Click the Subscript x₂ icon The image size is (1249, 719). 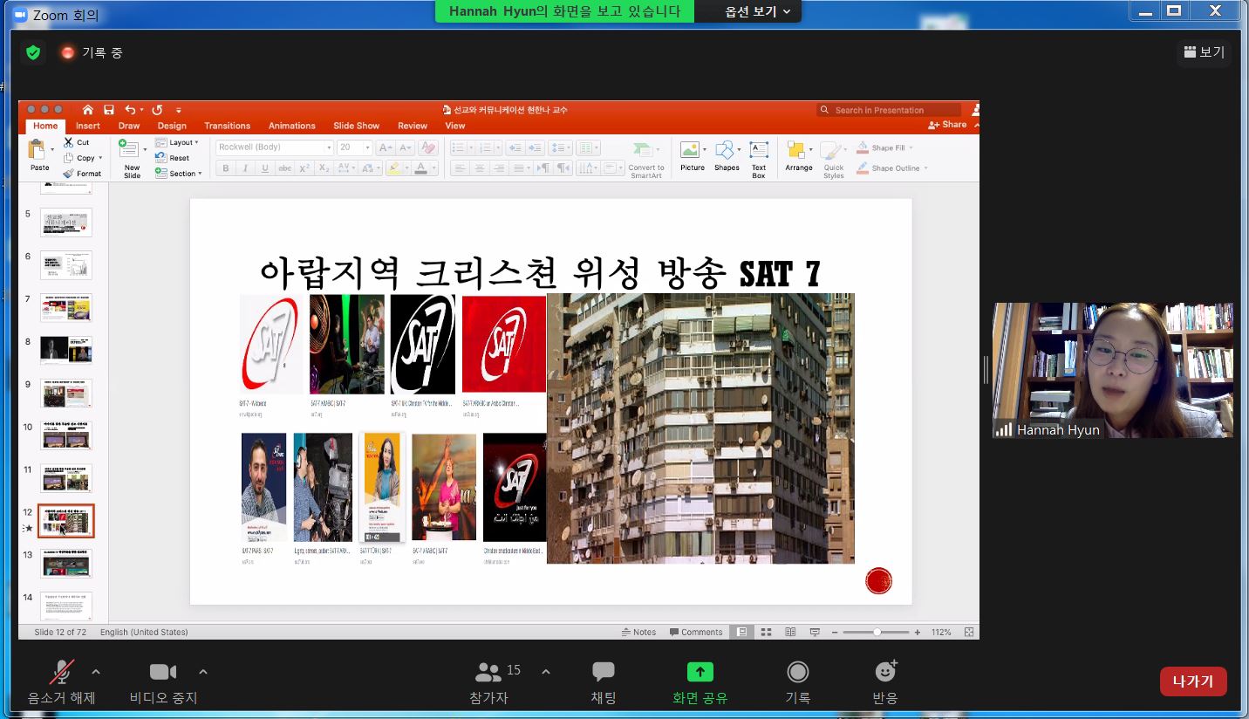324,168
